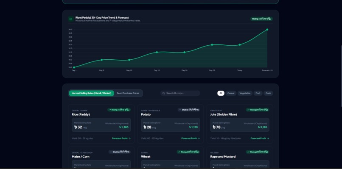Click the Potato card title
Screen dimensions: 342x169
click(x=146, y=114)
